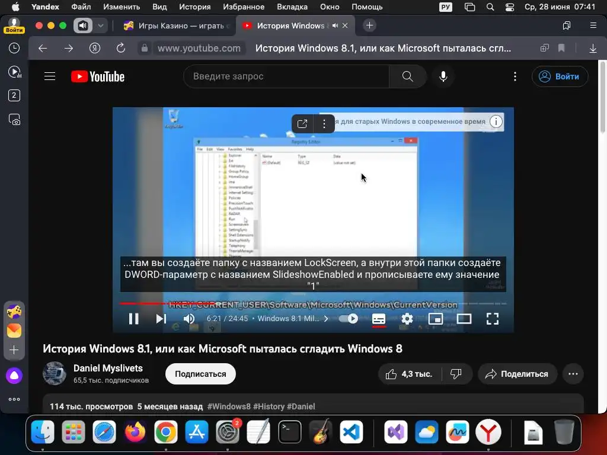Launch Terminal from Dock
Screen dimensions: 607x455
coord(289,432)
